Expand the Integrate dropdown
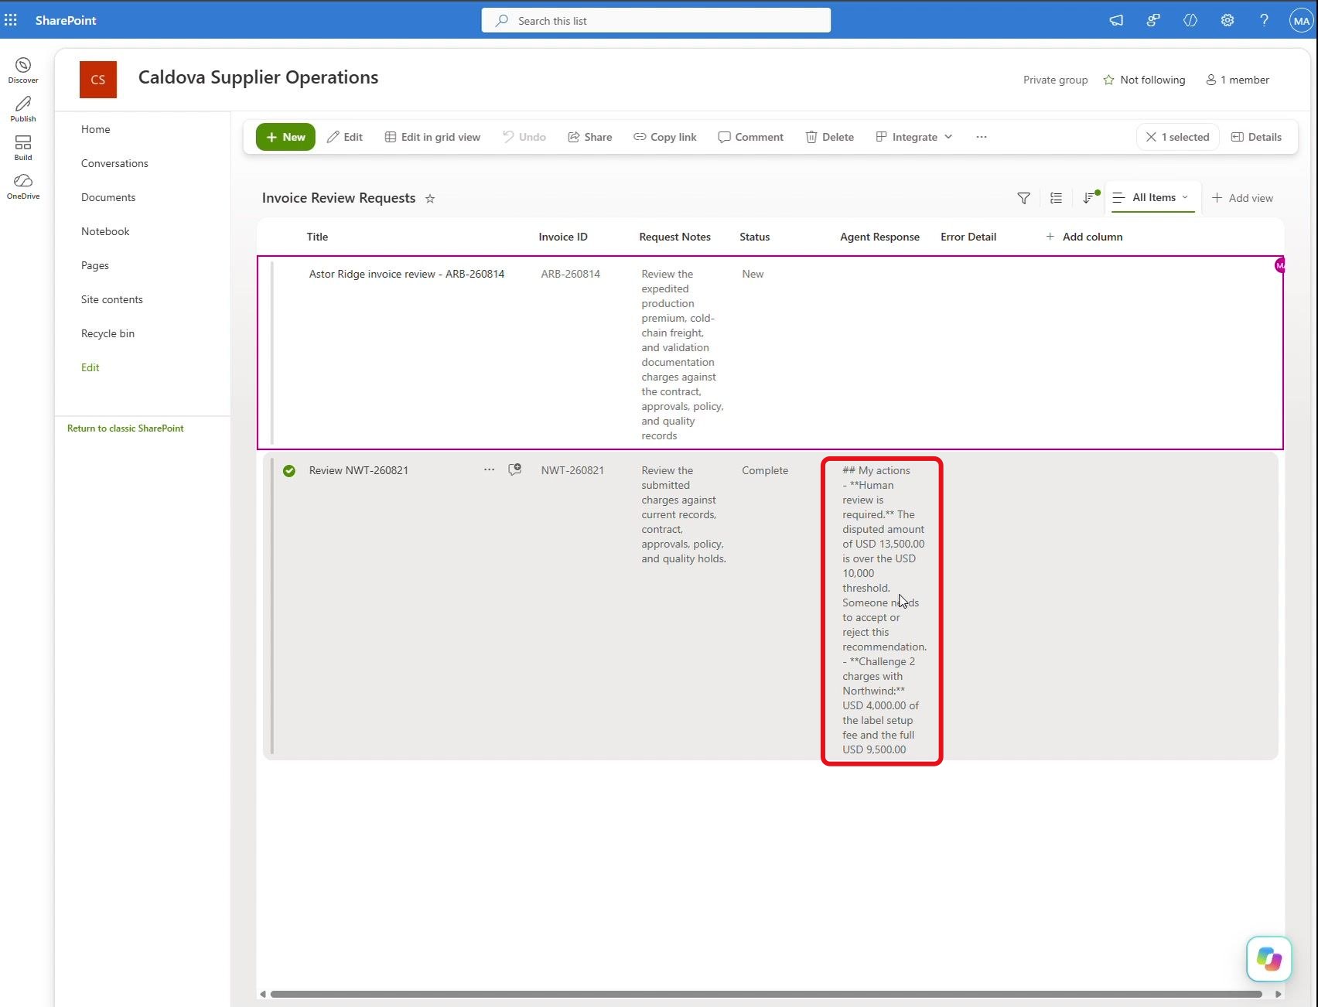 [914, 137]
